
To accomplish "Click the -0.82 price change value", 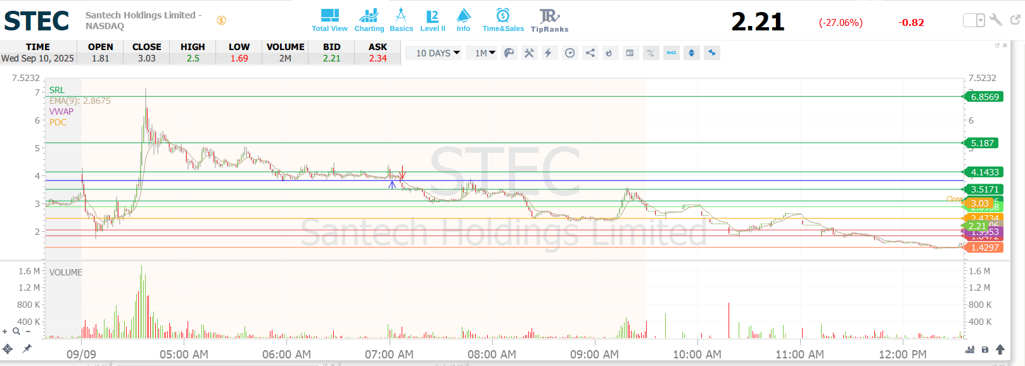I will tap(911, 23).
